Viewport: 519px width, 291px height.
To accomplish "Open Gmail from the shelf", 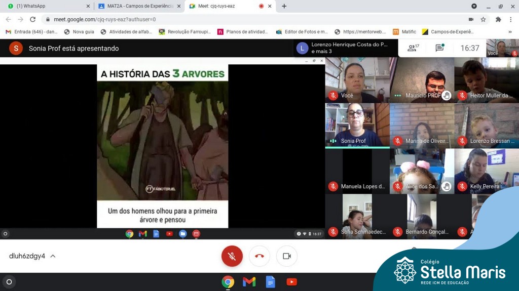I will pyautogui.click(x=249, y=282).
